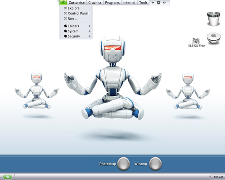This screenshot has height=180, width=225.
Task: Open the Programs menu
Action: tap(112, 3)
